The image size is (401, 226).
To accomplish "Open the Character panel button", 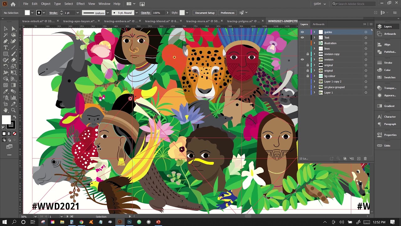I will (387, 116).
